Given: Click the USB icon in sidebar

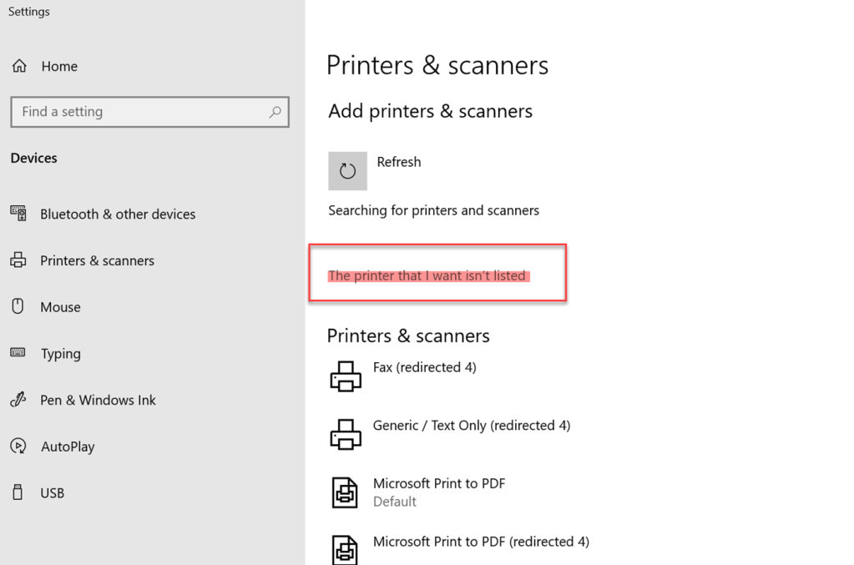Looking at the screenshot, I should 18,492.
